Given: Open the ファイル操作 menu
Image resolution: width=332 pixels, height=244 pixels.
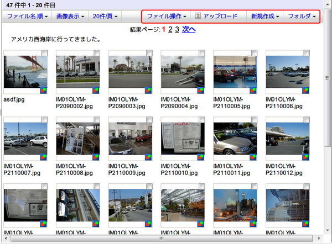Looking at the screenshot, I should click(167, 16).
